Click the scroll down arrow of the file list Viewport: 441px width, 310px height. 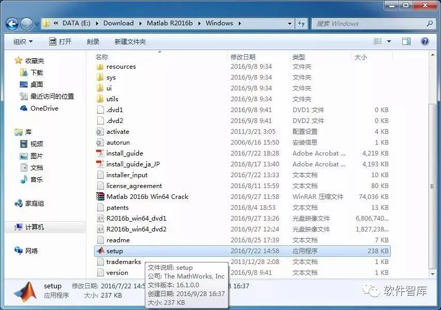coord(432,273)
